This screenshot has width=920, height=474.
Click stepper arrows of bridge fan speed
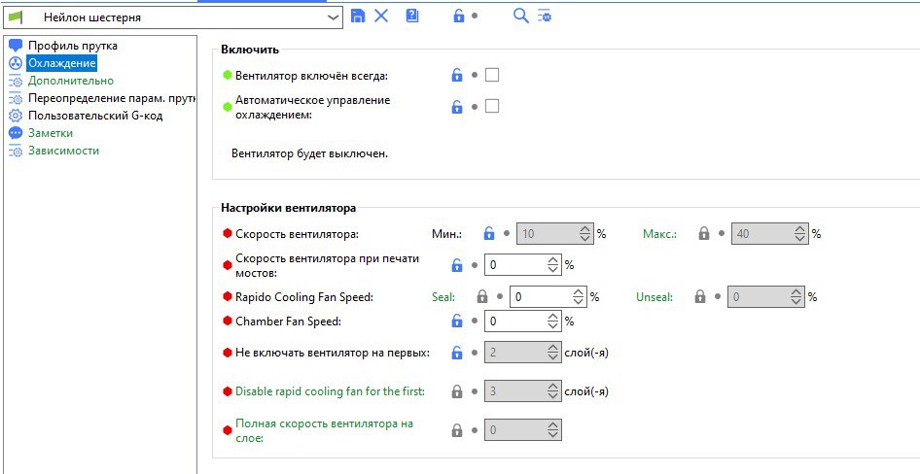553,264
